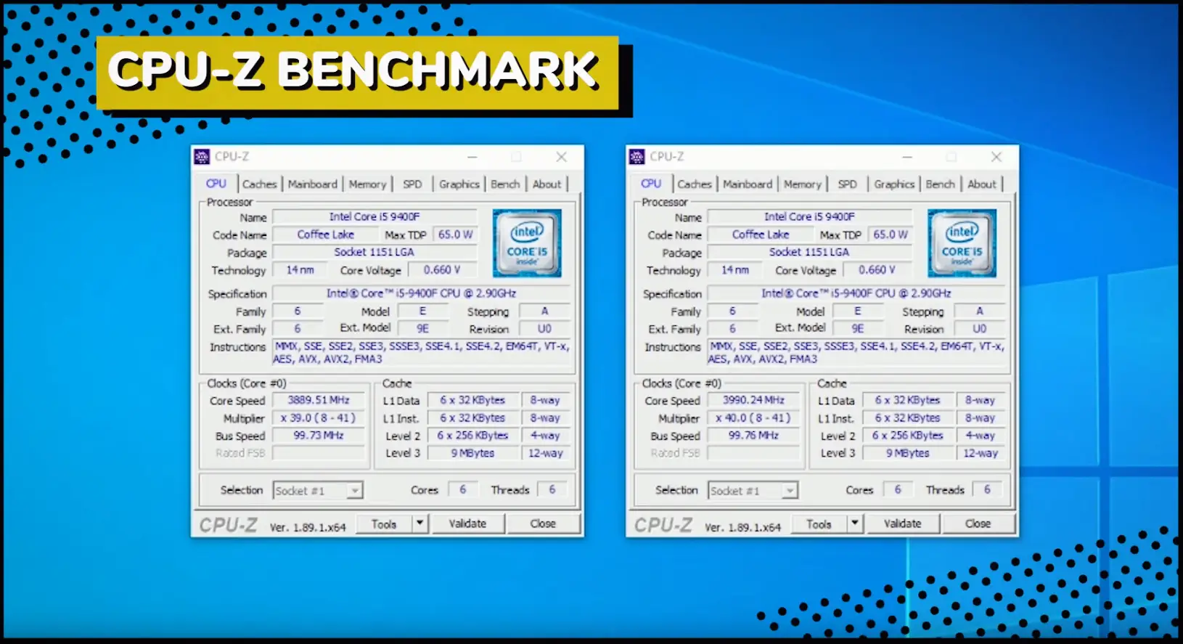Click Close button in right CPU-Z window
This screenshot has height=644, width=1183.
coord(978,523)
